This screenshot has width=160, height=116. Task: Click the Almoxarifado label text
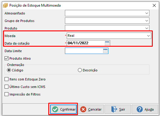pyautogui.click(x=15, y=13)
